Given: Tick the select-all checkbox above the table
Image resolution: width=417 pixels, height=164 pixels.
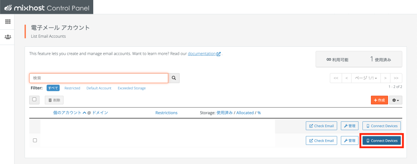Looking at the screenshot, I should (x=34, y=99).
